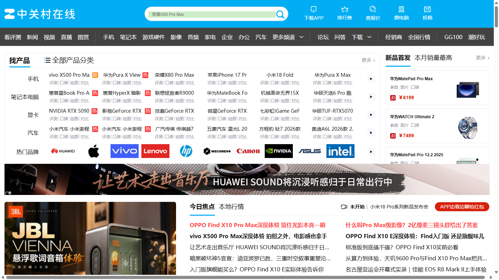
Task: Show more products in the 手机 row arrow
Action: coord(371,79)
